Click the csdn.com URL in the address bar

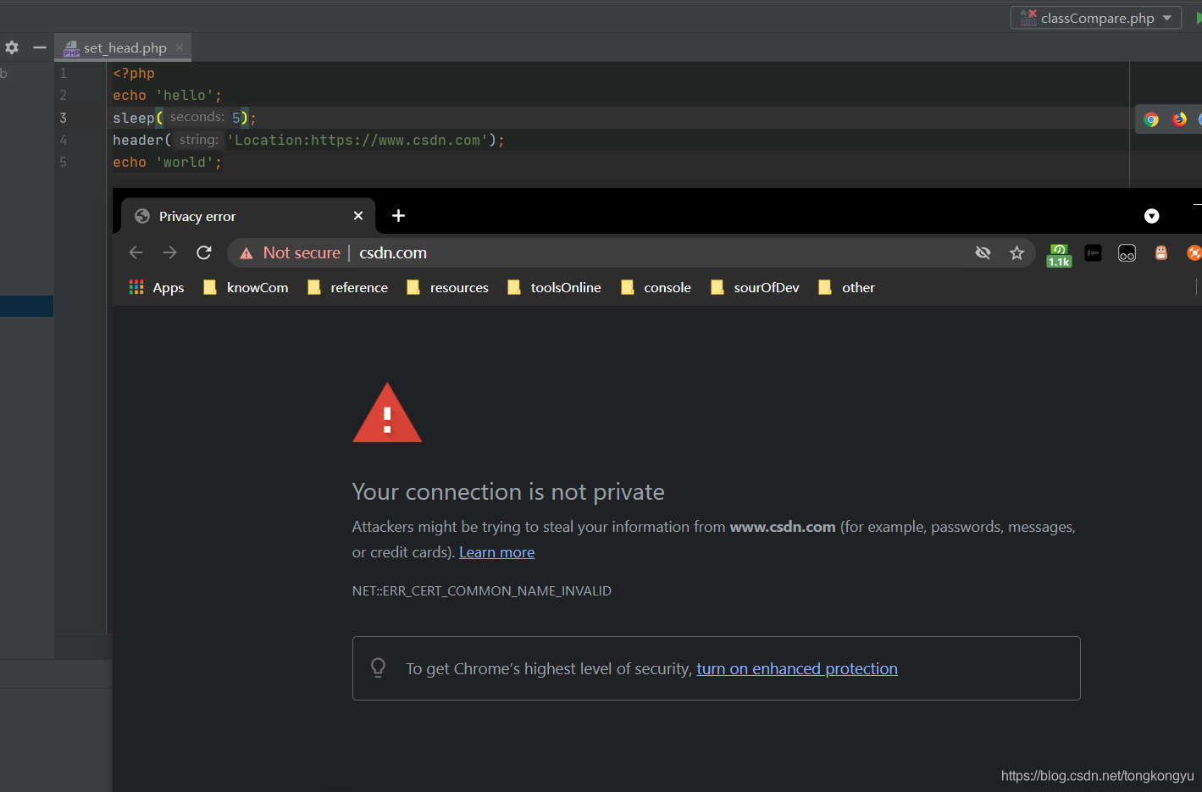[393, 252]
